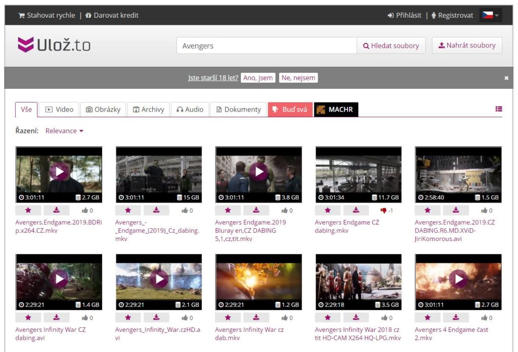Viewport: 518px width, 352px height.
Task: Open the Avengers 4 Endgame část 2.mkv title link
Action: tap(451, 333)
